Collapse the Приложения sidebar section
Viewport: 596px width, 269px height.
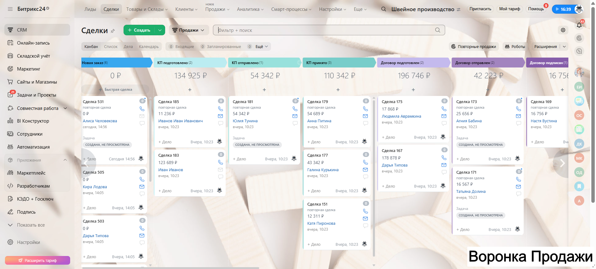(65, 160)
